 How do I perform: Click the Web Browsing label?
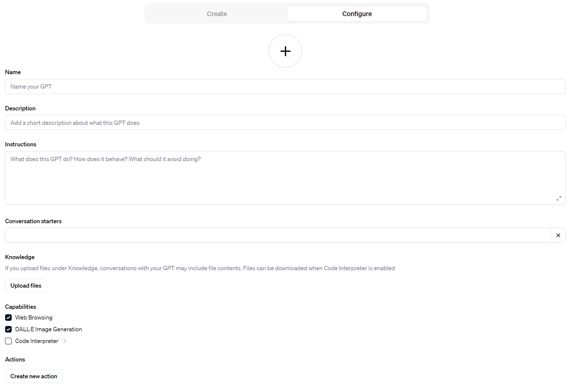point(34,318)
